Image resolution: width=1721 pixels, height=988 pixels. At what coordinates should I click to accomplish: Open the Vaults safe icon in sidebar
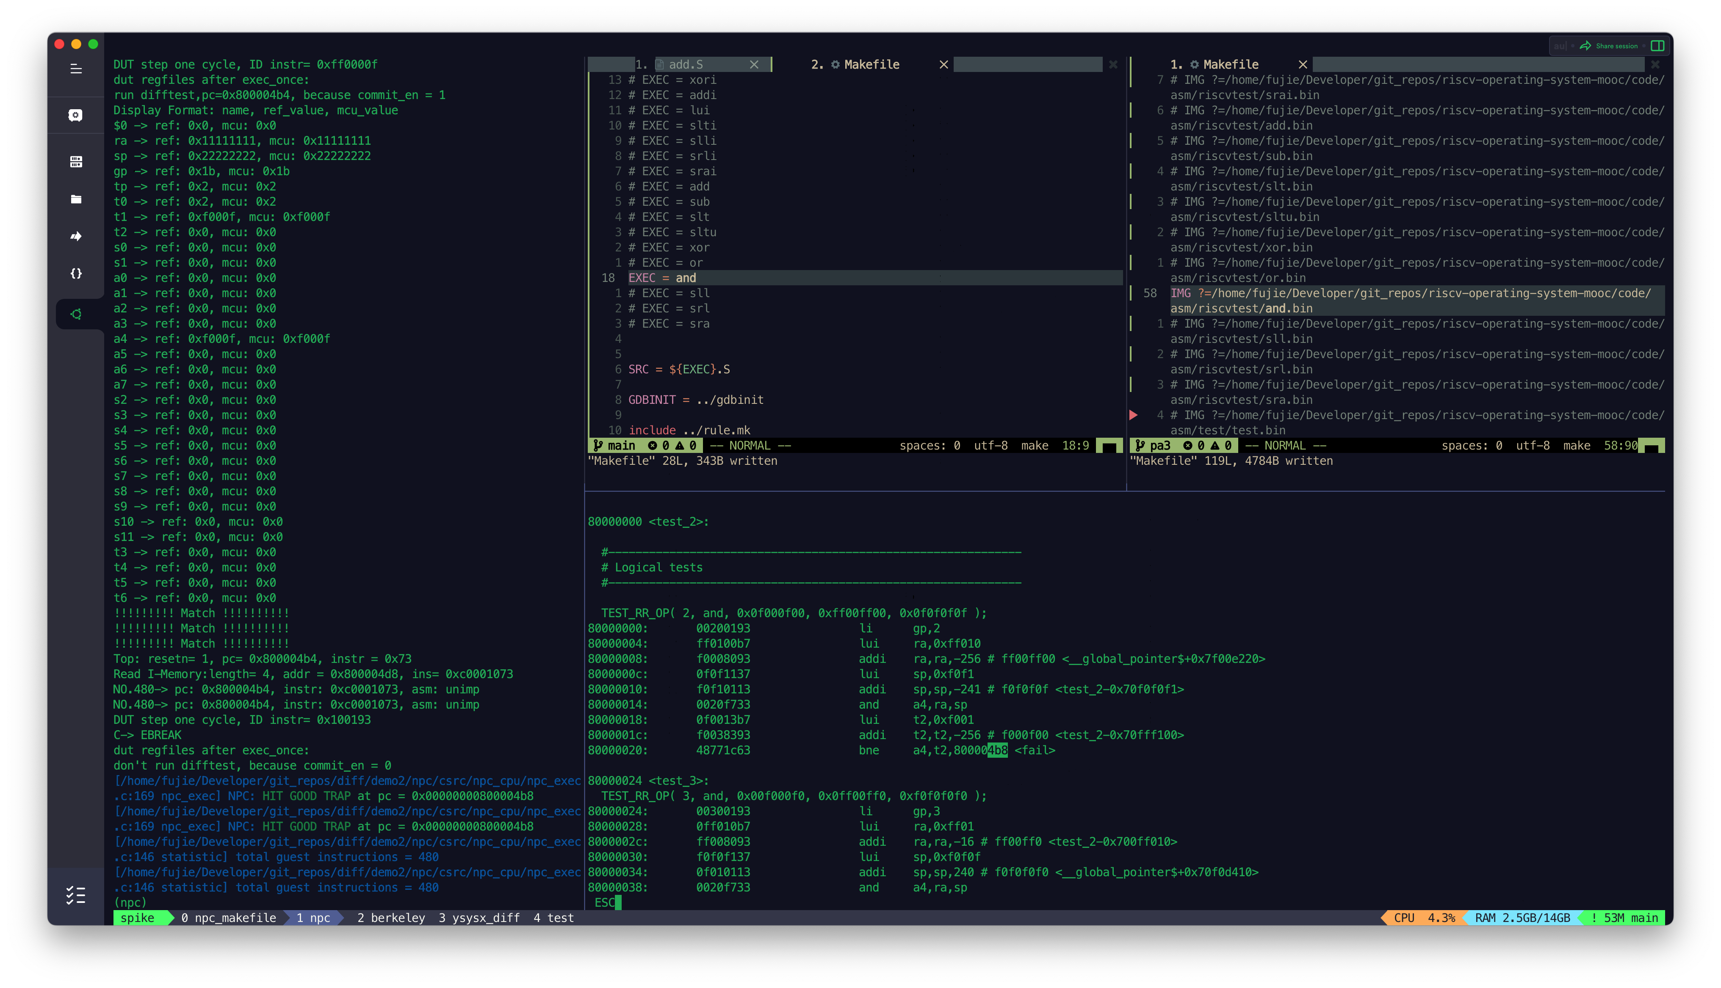point(76,116)
